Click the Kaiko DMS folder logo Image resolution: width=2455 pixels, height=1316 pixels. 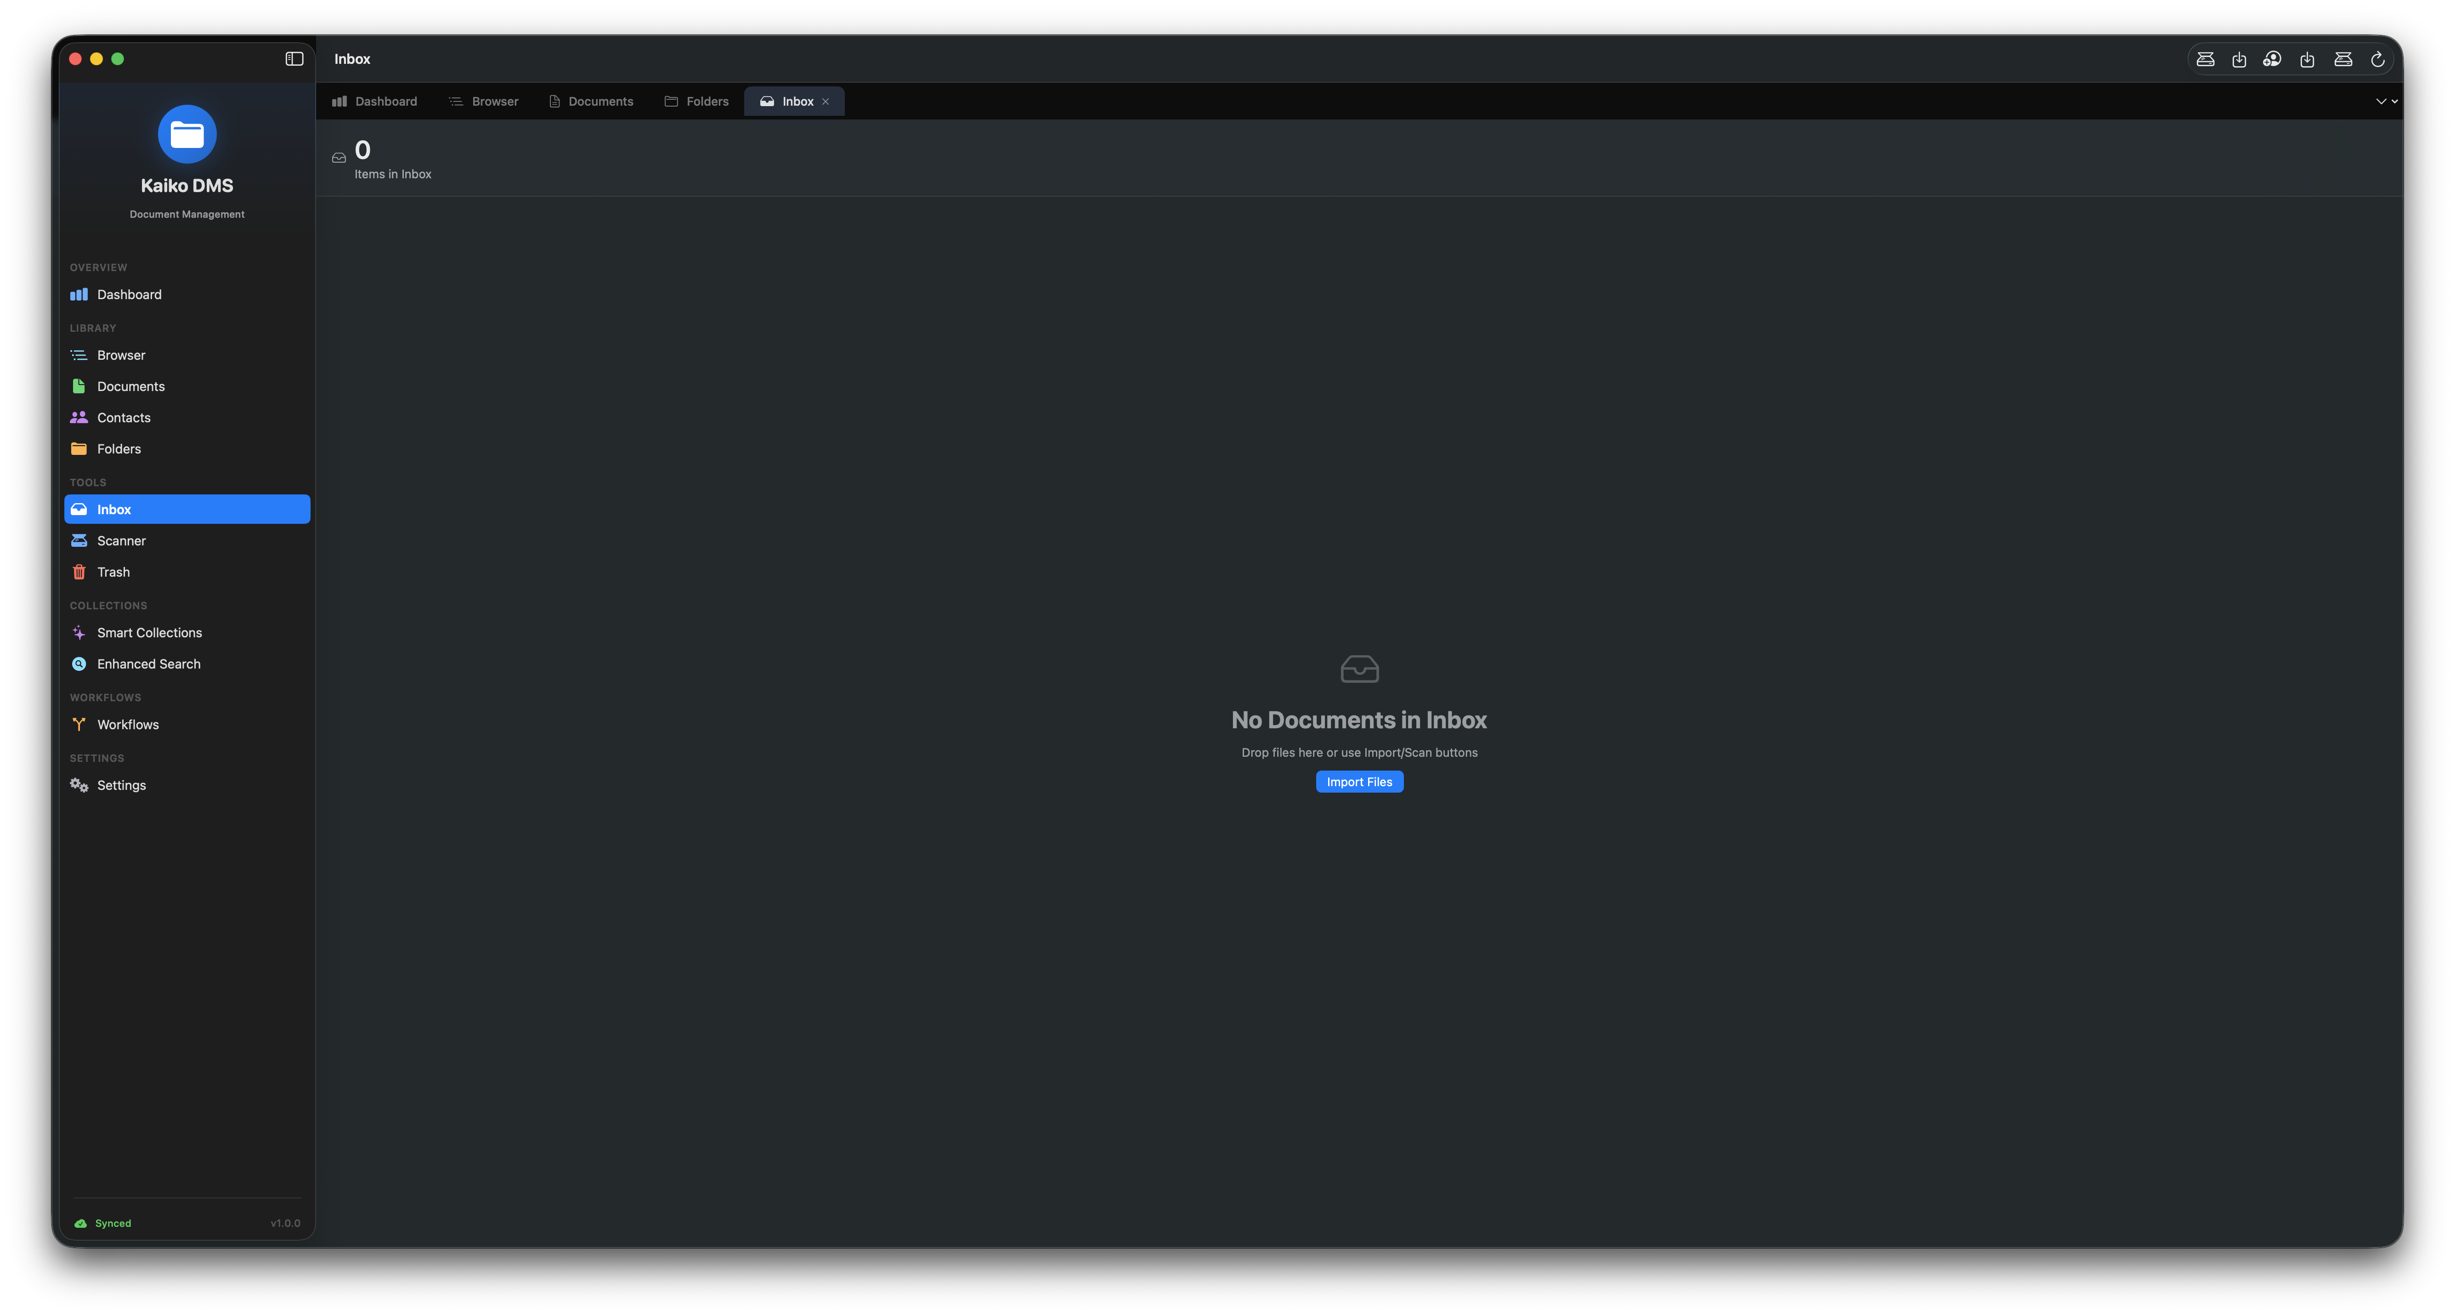point(187,134)
